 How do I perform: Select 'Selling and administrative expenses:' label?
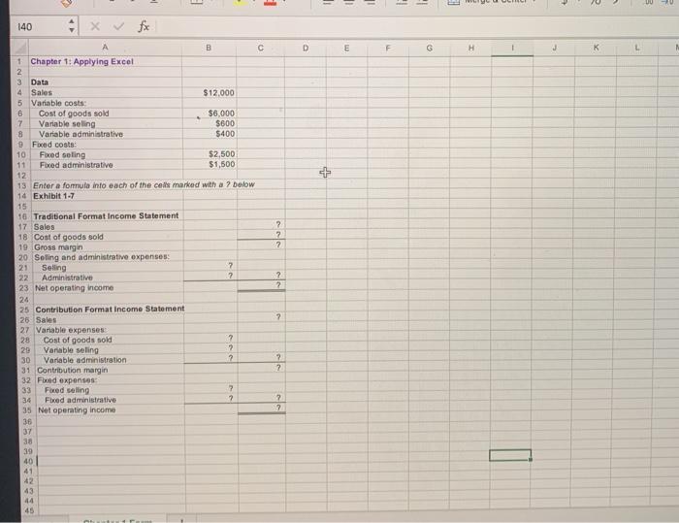[x=108, y=257]
